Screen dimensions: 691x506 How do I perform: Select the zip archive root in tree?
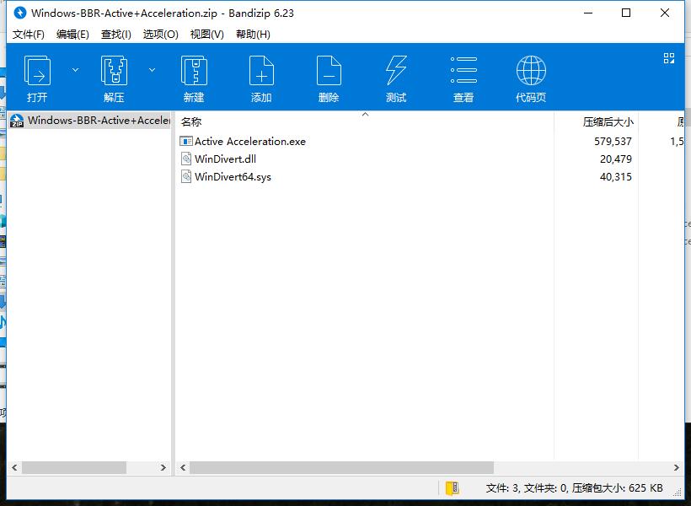(x=89, y=121)
